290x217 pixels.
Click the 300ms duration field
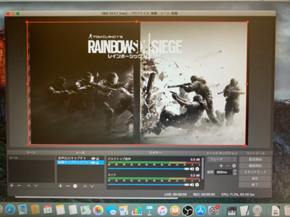tap(224, 172)
